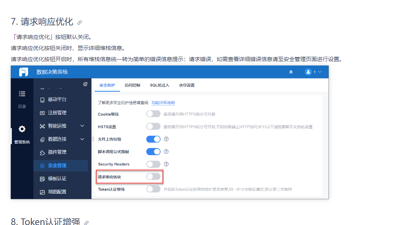Expand the 智能运维 submenu chevron
This screenshot has width=398, height=225.
pos(82,126)
